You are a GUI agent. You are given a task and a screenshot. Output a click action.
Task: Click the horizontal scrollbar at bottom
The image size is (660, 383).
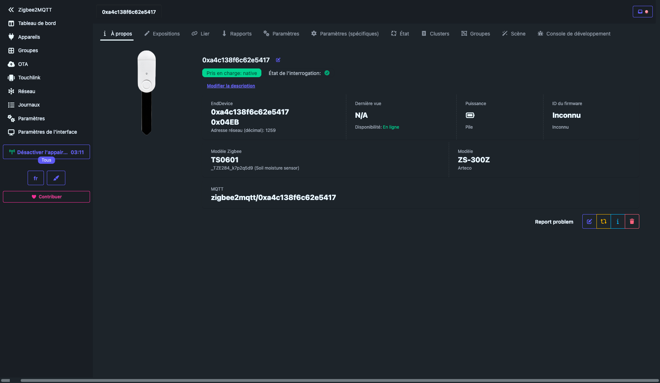tap(327, 380)
